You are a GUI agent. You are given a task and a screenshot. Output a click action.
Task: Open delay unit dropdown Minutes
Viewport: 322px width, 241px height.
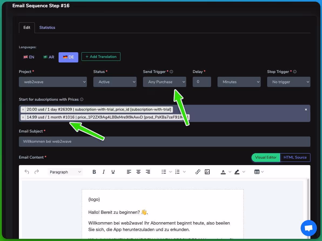click(x=239, y=82)
